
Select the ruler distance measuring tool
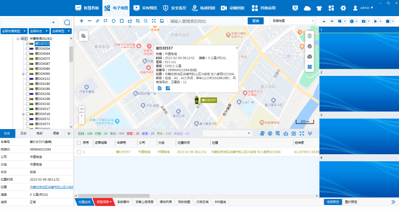(97, 21)
